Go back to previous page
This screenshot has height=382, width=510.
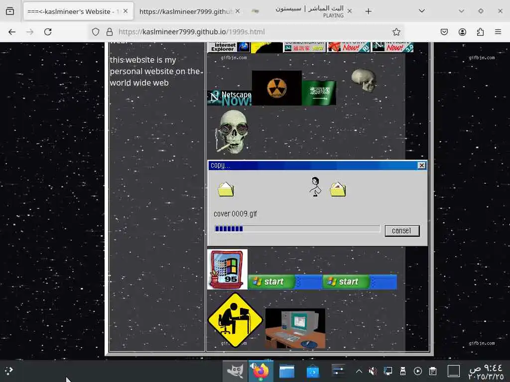[x=12, y=32]
